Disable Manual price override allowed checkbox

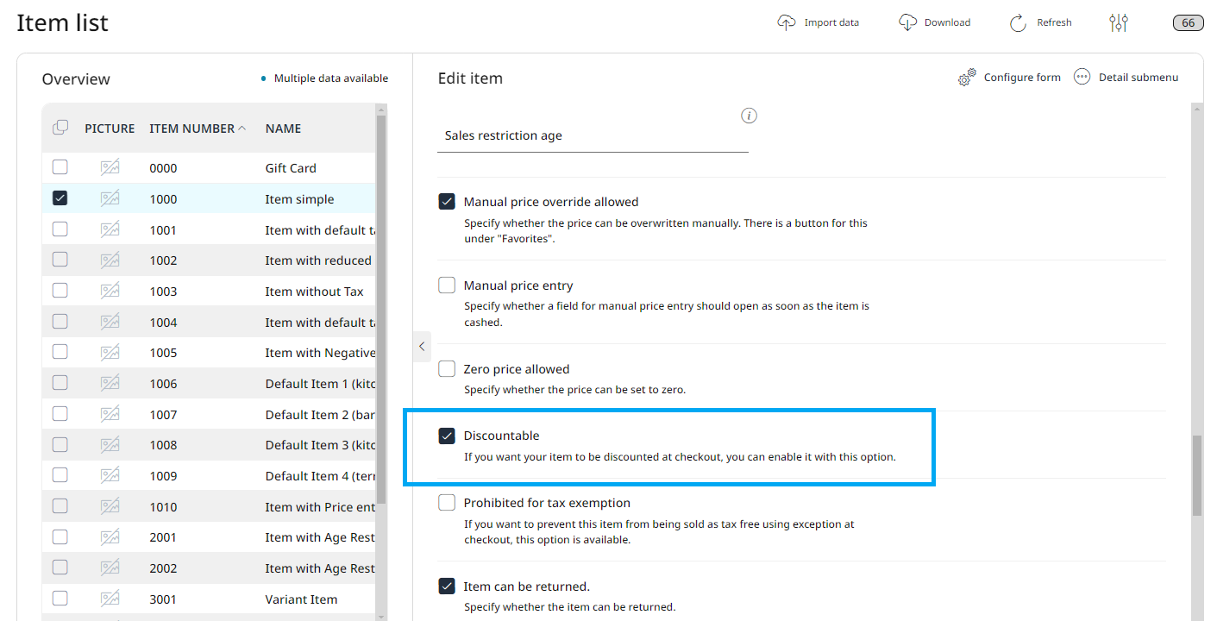point(447,202)
